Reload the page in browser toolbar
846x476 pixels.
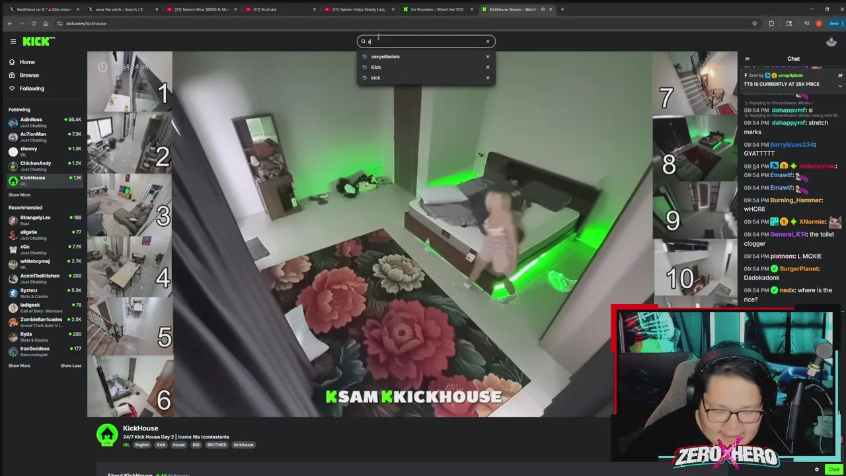[x=34, y=23]
